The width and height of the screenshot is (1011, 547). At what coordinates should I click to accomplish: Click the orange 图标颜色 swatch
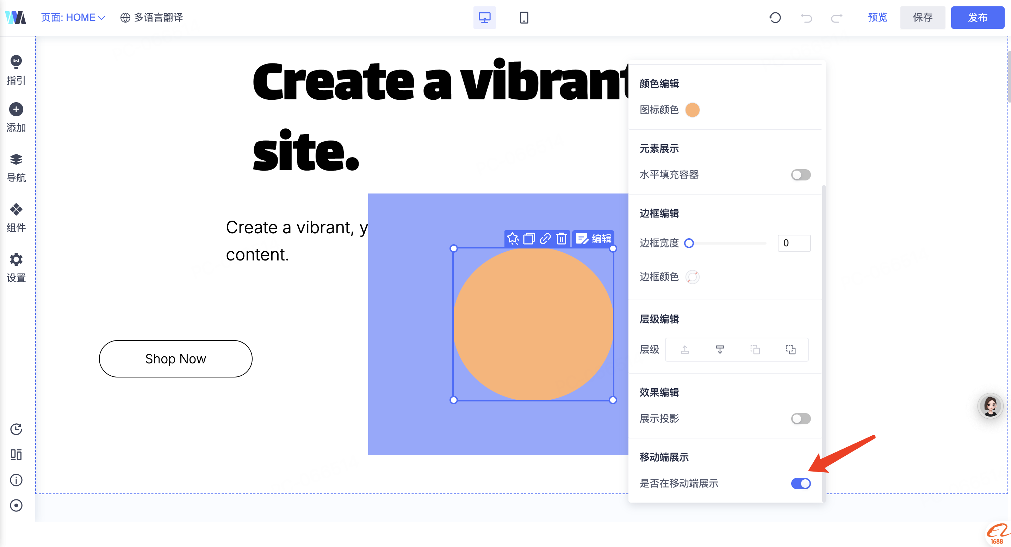pos(692,110)
